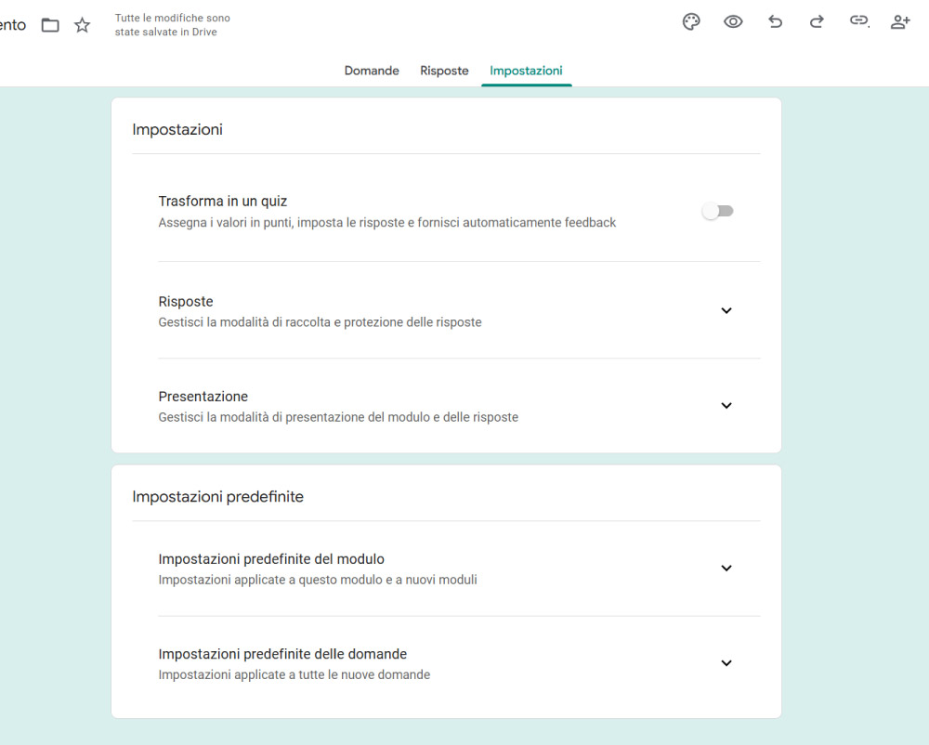The height and width of the screenshot is (745, 929).
Task: Open the theme customization palette icon
Action: pos(691,22)
